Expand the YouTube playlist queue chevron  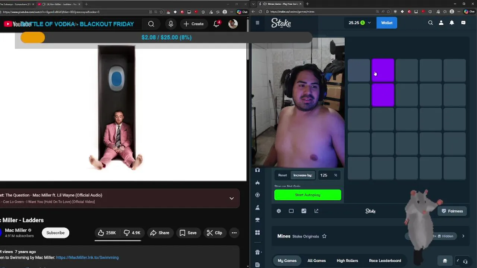pos(231,198)
